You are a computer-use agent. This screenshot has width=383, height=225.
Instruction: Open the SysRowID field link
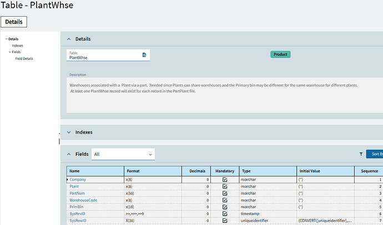click(78, 221)
